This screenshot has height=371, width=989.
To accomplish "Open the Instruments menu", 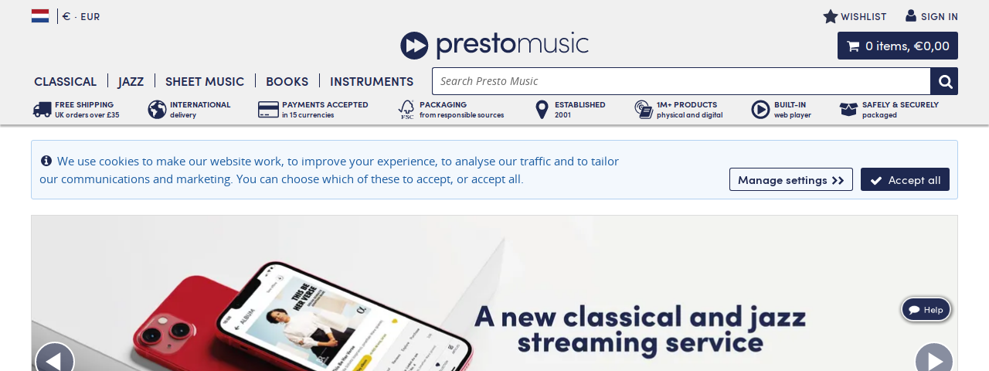I will 372,81.
